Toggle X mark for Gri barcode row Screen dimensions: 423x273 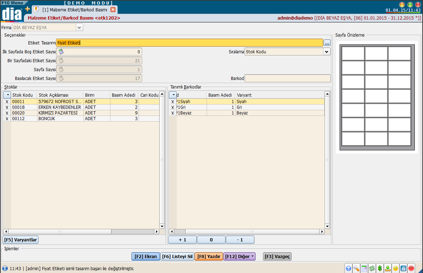tap(172, 107)
